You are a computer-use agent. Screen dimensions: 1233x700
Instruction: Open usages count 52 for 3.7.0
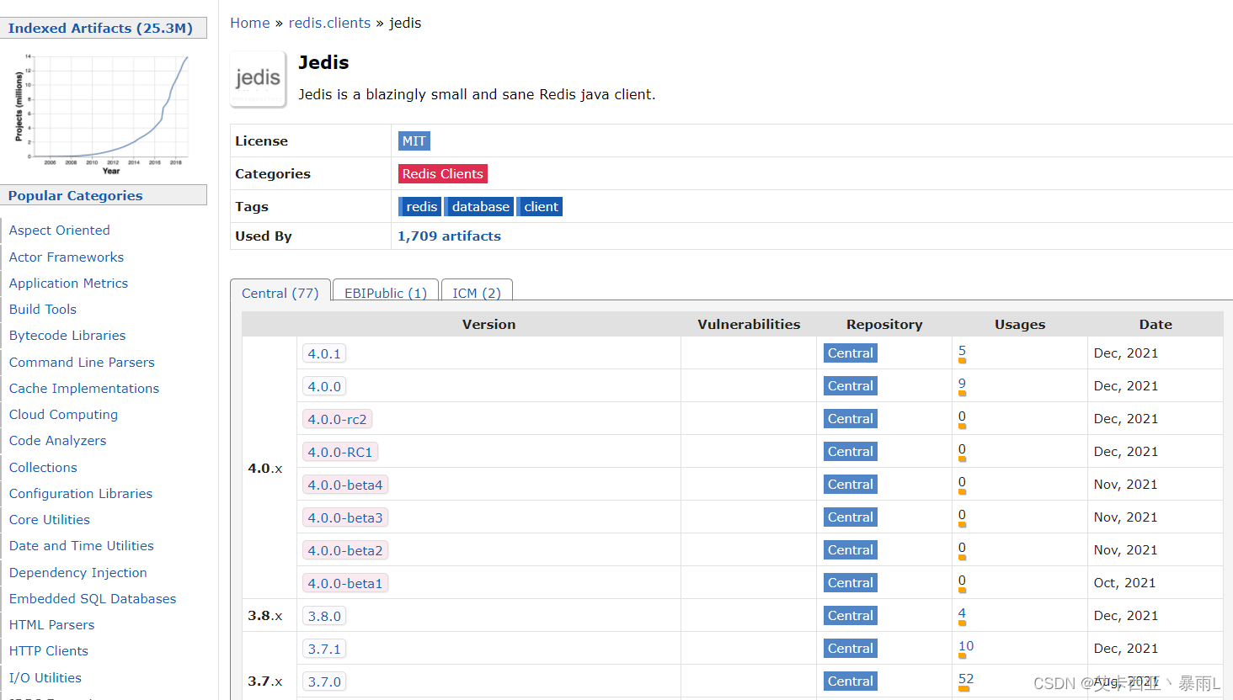(966, 679)
